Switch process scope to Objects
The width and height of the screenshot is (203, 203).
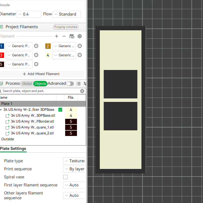pos(40,84)
